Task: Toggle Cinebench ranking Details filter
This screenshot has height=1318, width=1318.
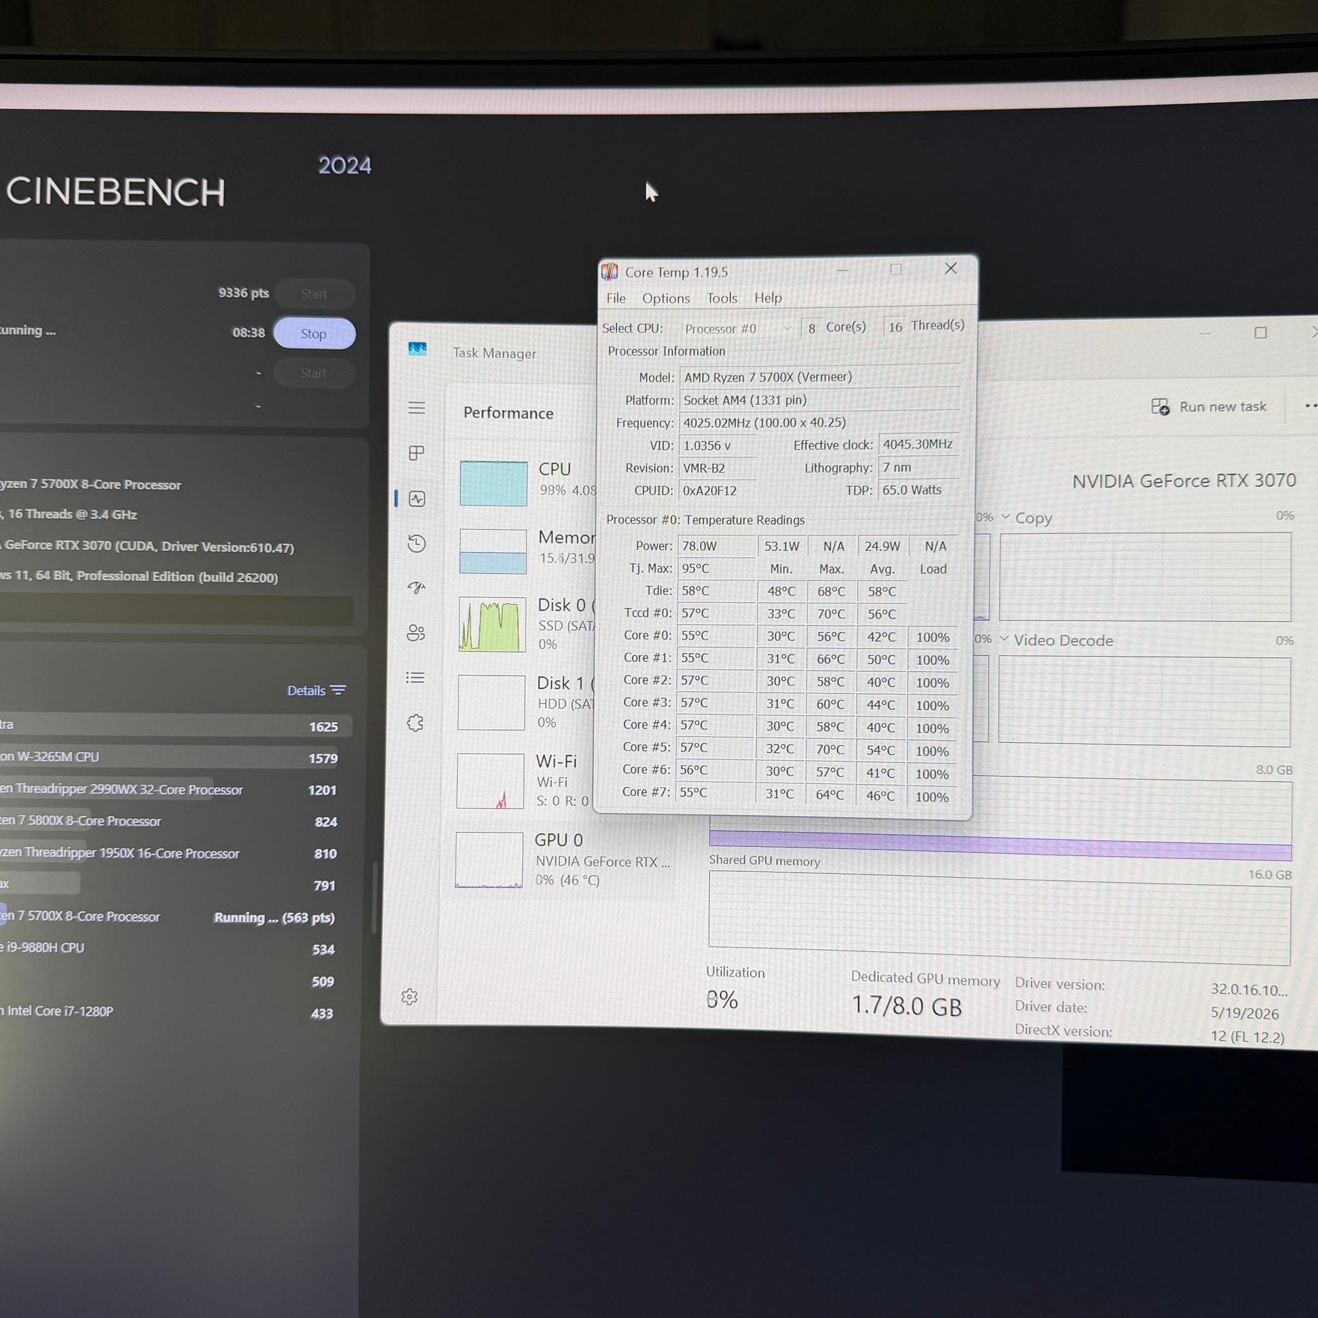Action: [317, 691]
